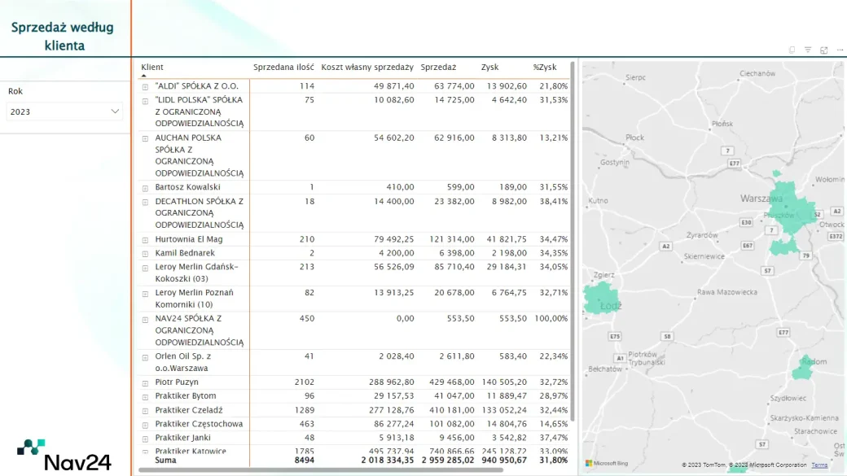The image size is (847, 476).
Task: Sort by the Sprzedaż column header
Action: pyautogui.click(x=439, y=67)
